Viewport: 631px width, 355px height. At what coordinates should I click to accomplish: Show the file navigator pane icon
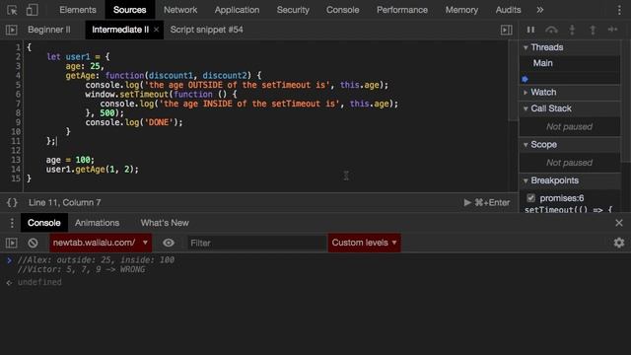[x=11, y=30]
